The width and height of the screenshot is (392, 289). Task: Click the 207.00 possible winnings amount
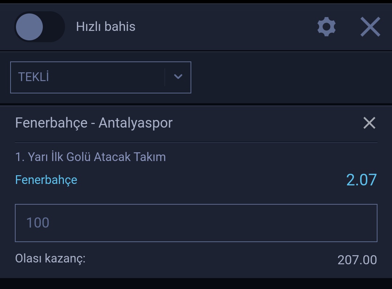pos(357,260)
